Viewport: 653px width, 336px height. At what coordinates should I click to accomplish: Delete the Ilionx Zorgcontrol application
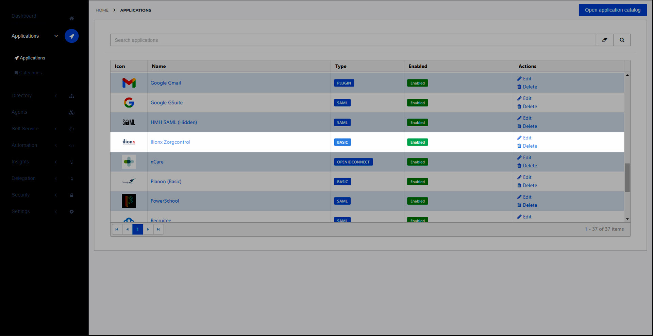pos(527,146)
